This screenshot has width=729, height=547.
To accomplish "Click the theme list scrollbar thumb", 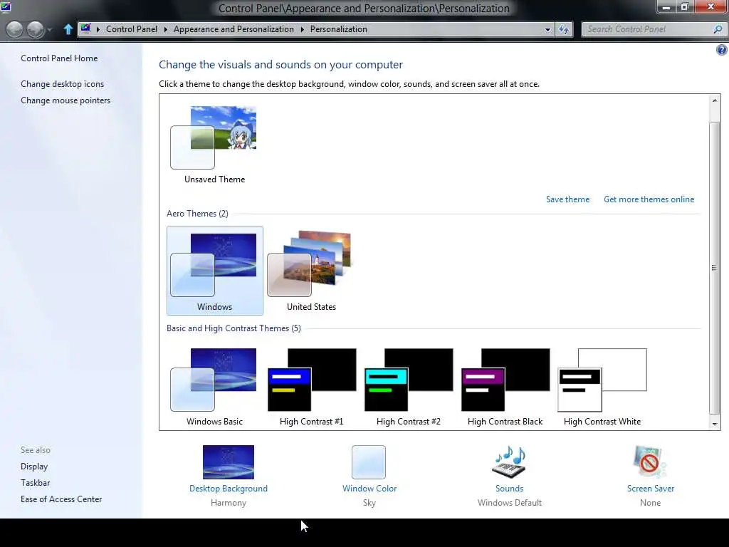I will click(715, 268).
